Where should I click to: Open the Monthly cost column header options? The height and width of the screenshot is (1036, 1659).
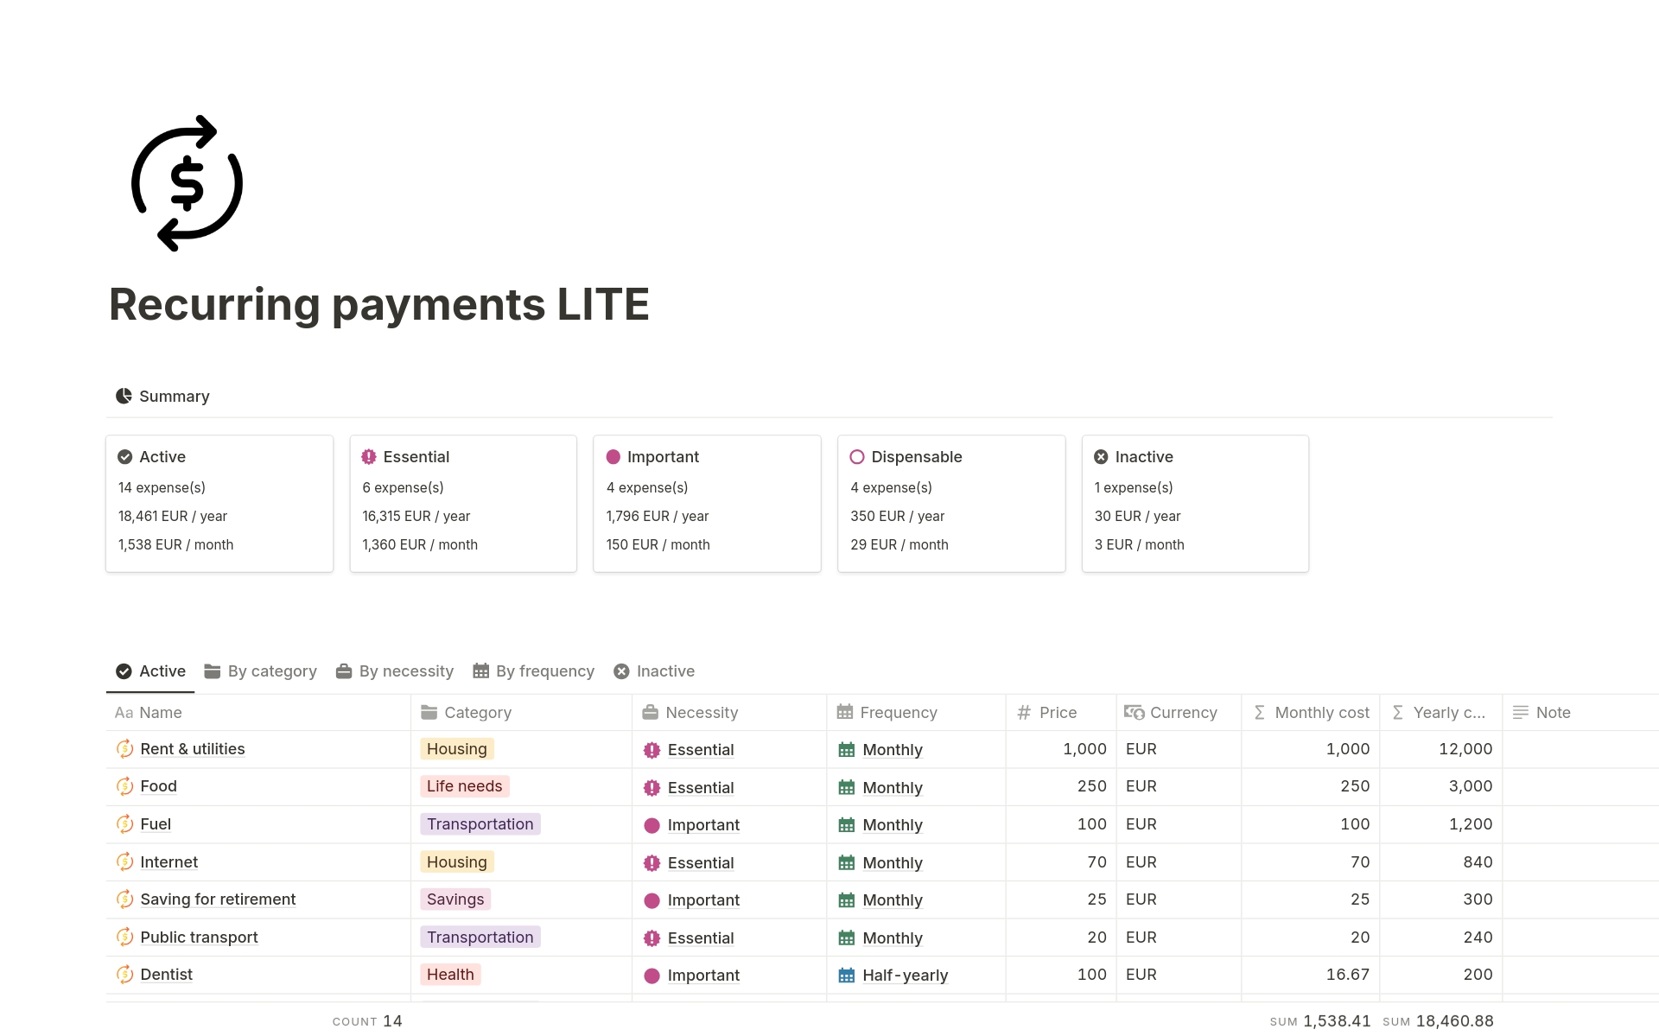(x=1321, y=713)
